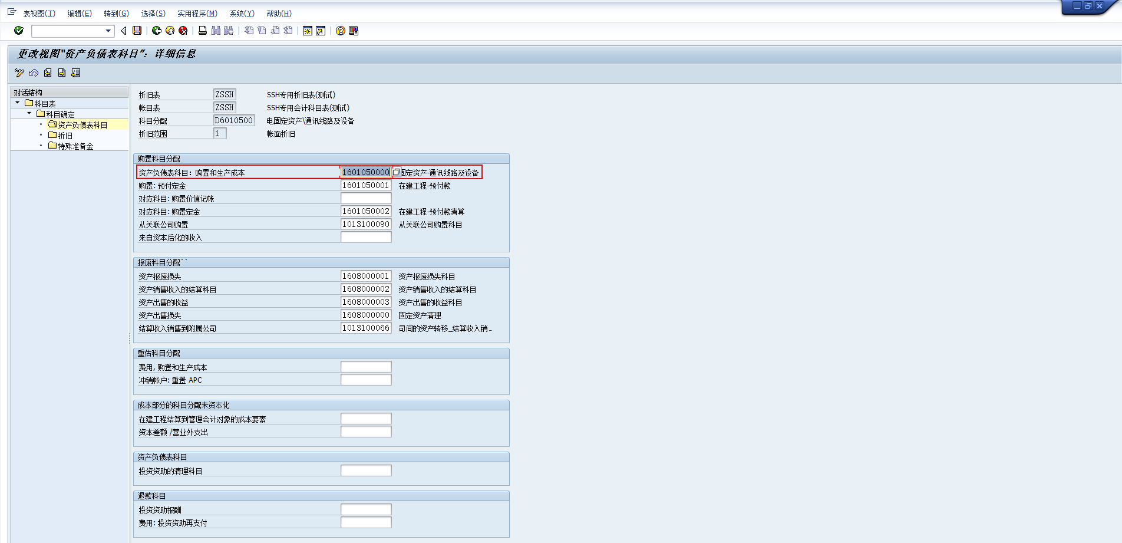Click the 资产出售损失 field 1608000000

pos(366,315)
